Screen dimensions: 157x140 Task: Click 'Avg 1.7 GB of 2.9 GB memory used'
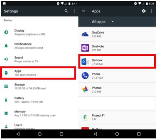coord(35,115)
